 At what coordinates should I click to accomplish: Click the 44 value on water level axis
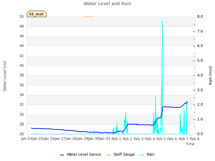pyautogui.click(x=21, y=46)
